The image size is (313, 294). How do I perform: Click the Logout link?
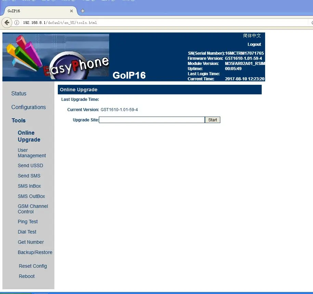coord(254,44)
